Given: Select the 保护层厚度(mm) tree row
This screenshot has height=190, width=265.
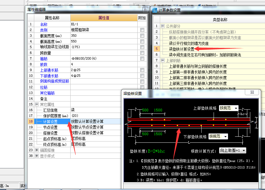Looking at the screenshot, I should coord(52,116).
